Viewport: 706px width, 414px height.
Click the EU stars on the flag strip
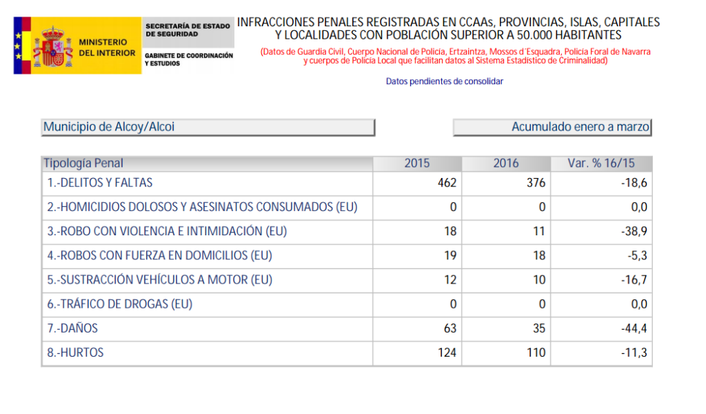pos(17,46)
